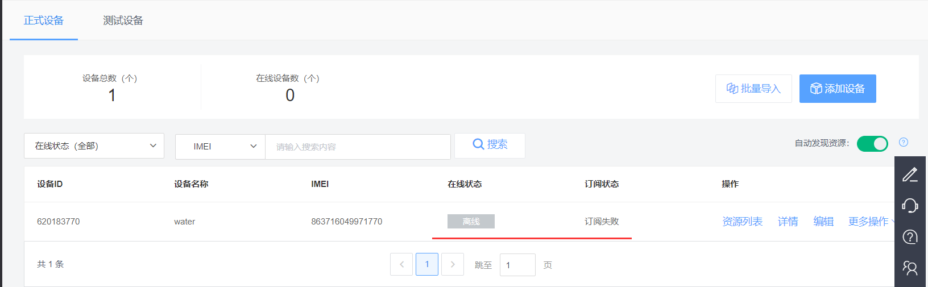Screen dimensions: 928x287
Task: Click the IMEI column header
Action: [320, 184]
